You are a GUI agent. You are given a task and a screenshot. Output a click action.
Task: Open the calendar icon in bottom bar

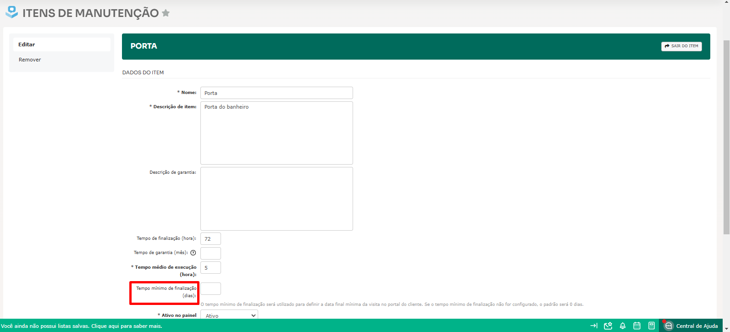click(x=637, y=326)
